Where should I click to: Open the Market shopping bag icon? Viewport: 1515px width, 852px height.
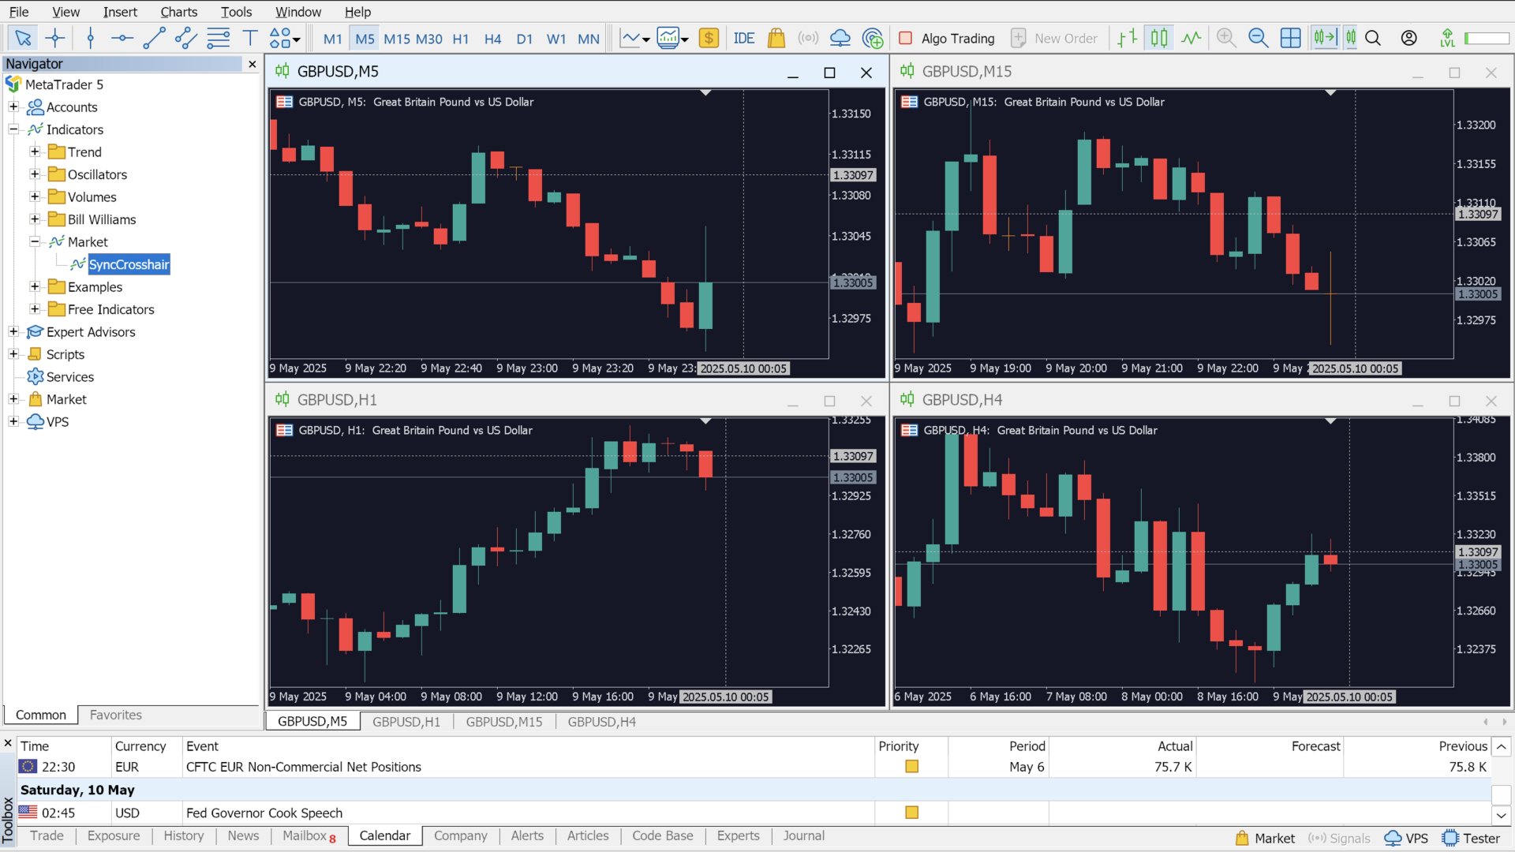point(776,38)
